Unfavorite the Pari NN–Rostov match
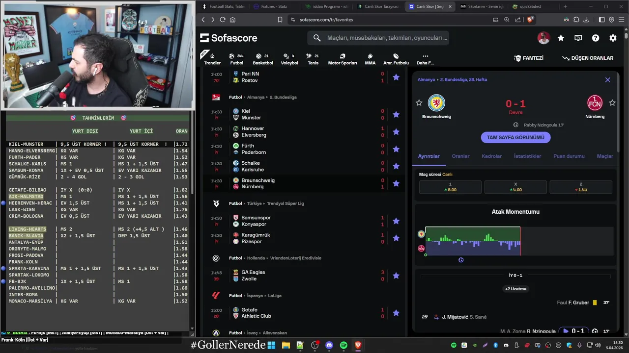 pos(396,77)
